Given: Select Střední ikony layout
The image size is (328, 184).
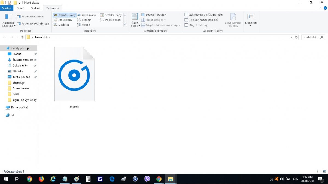Looking at the screenshot, I should [x=111, y=15].
